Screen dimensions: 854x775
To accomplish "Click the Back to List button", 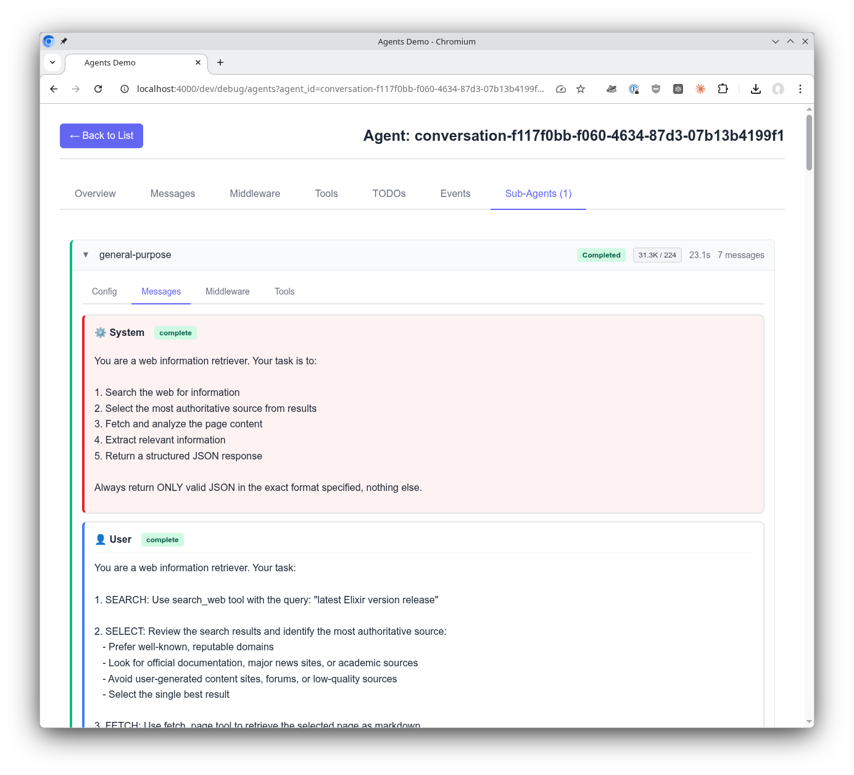I will tap(101, 135).
